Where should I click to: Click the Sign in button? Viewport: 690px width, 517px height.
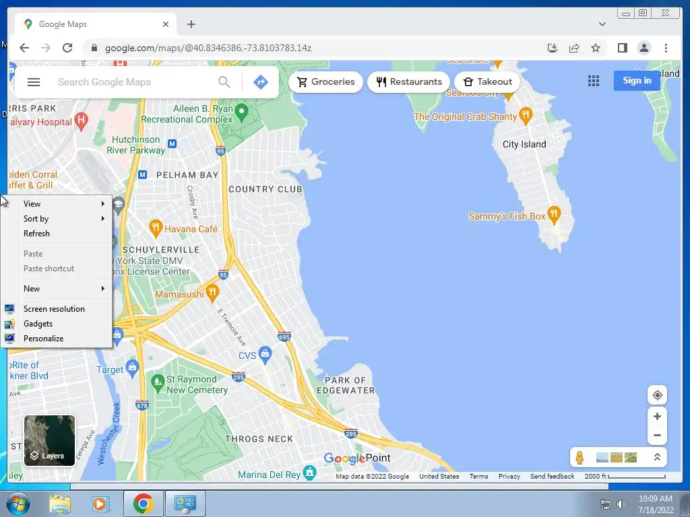(637, 81)
